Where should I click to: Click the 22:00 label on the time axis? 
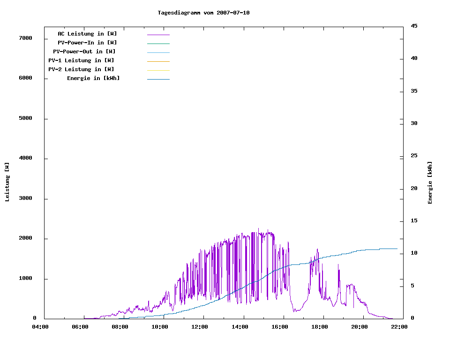pyautogui.click(x=400, y=327)
